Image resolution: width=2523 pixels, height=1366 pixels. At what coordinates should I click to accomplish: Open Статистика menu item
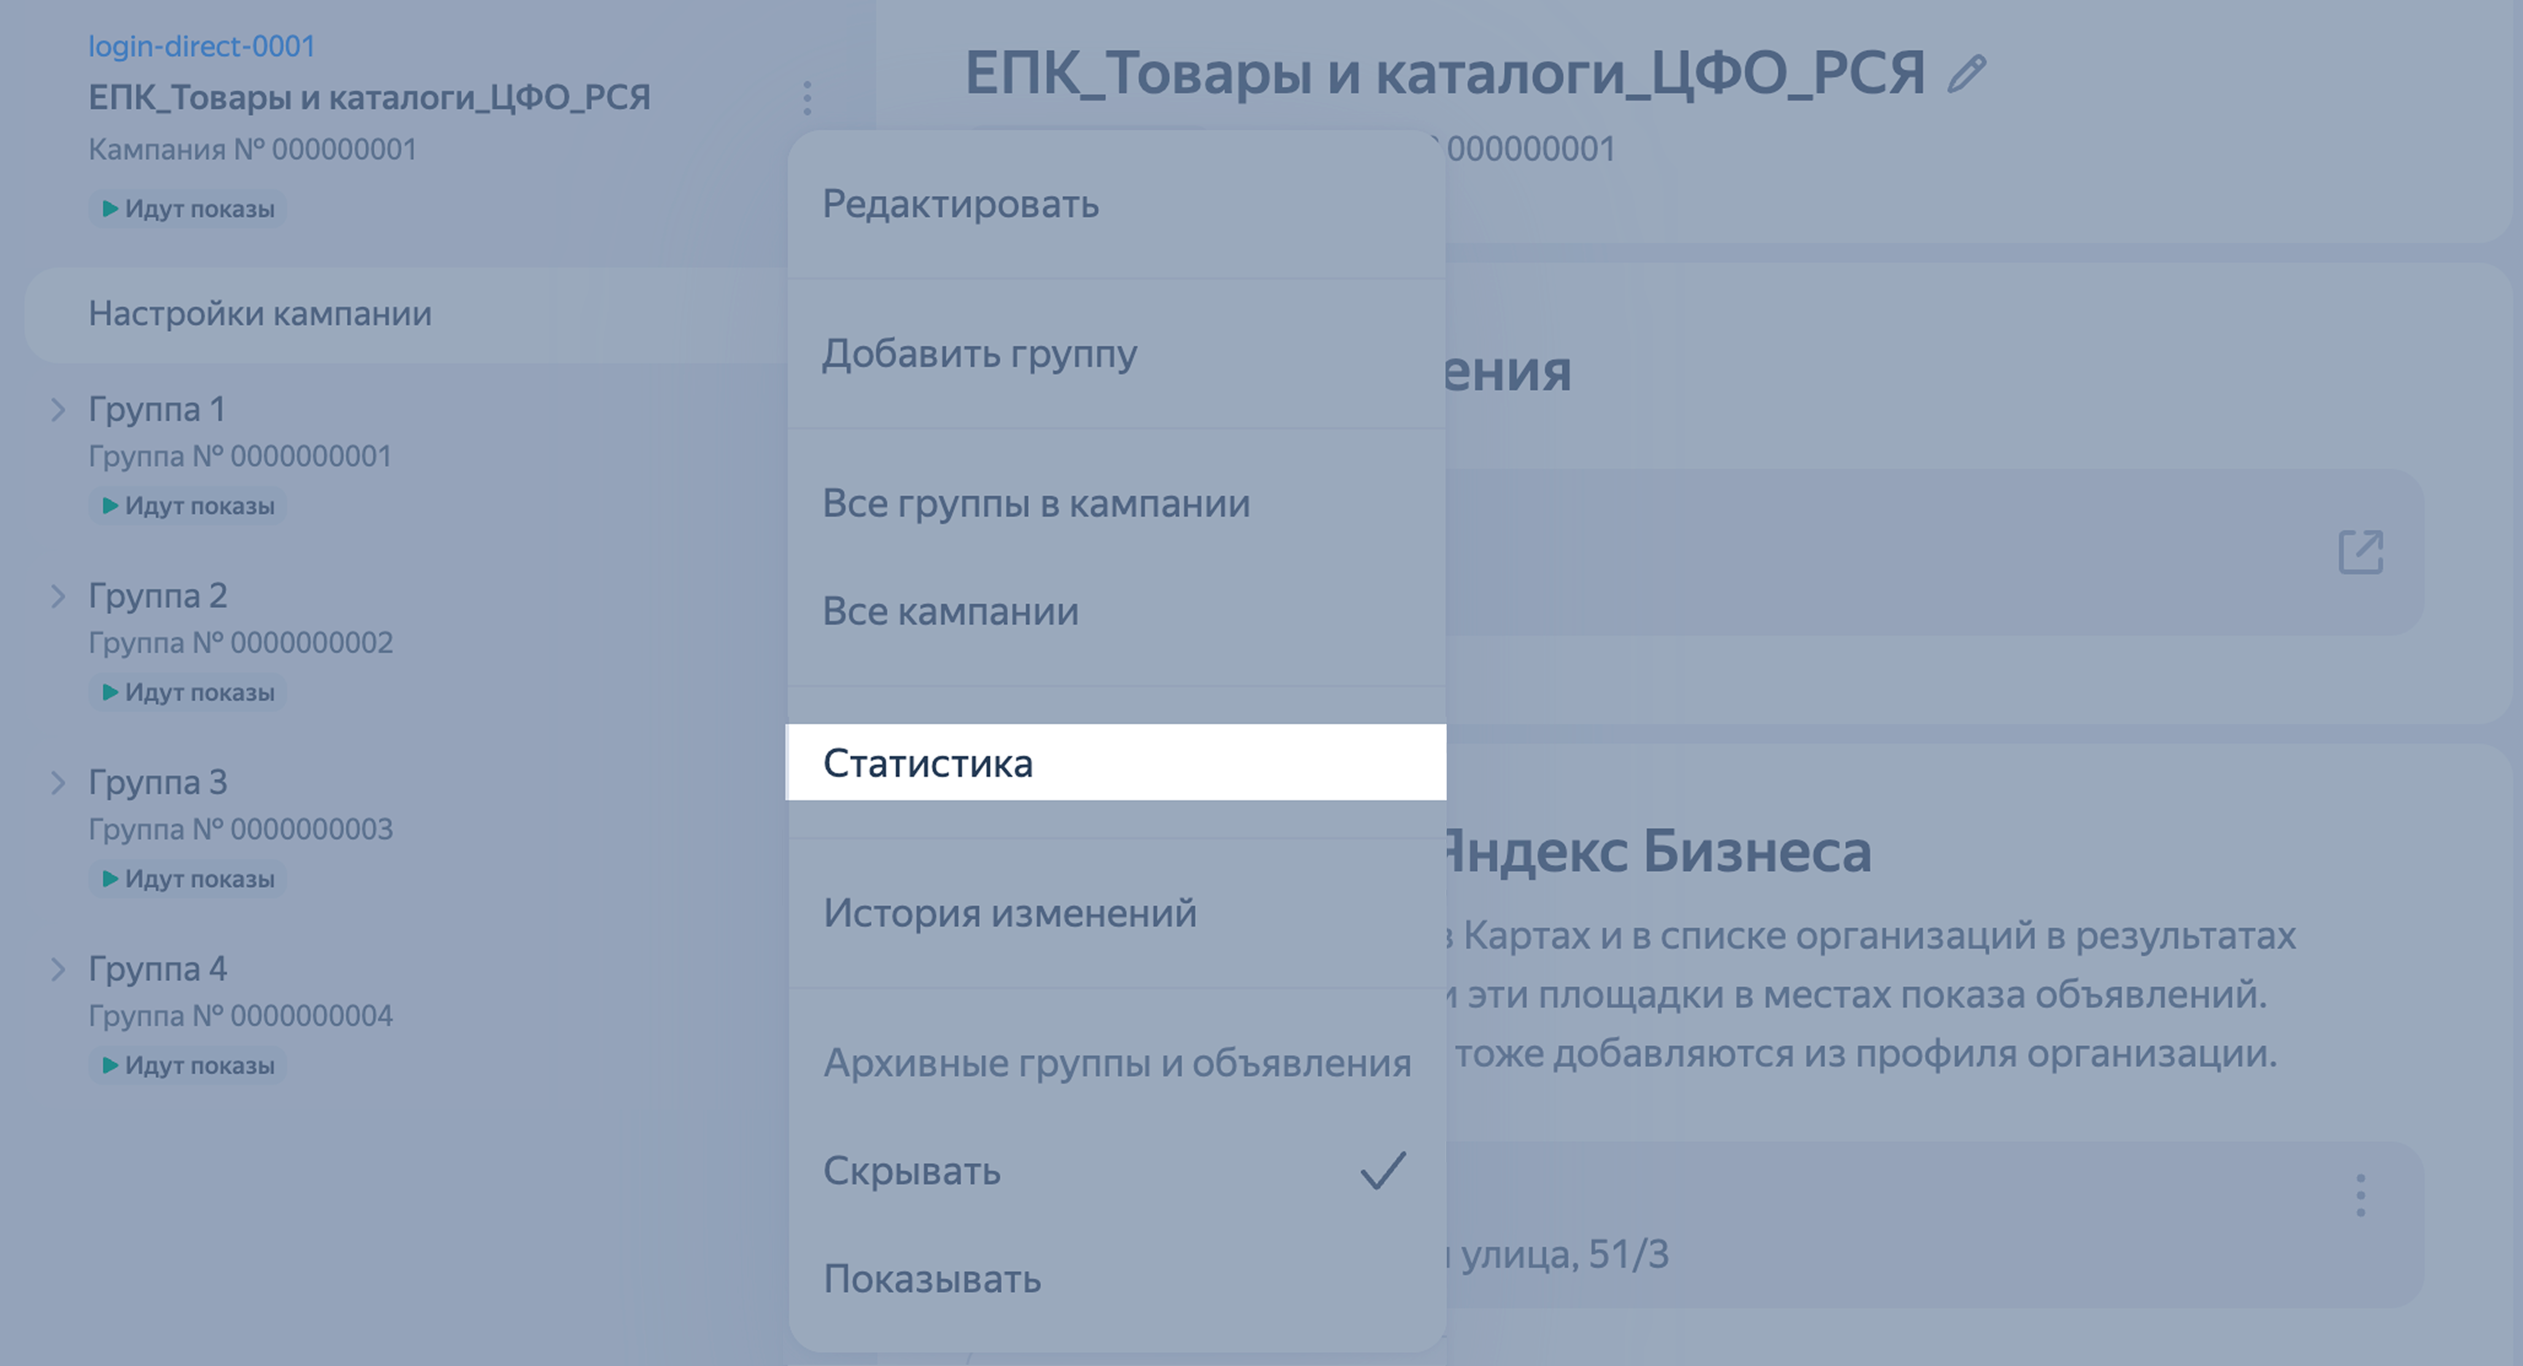pyautogui.click(x=1117, y=762)
